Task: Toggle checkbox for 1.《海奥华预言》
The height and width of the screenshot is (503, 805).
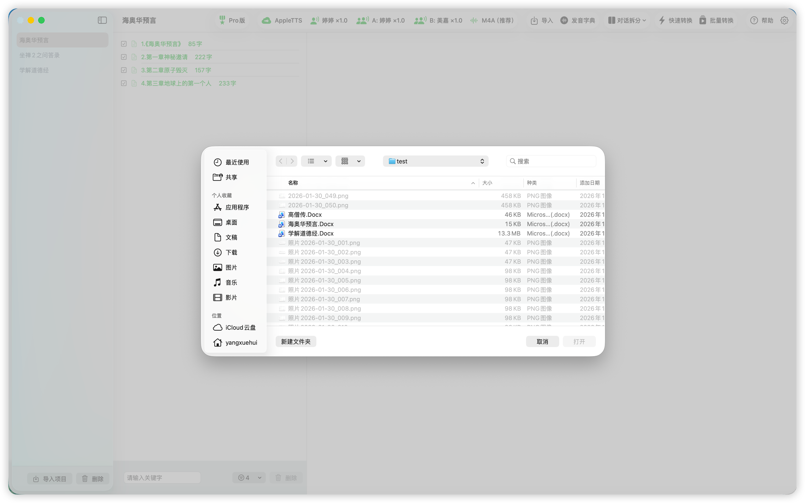Action: [x=124, y=44]
